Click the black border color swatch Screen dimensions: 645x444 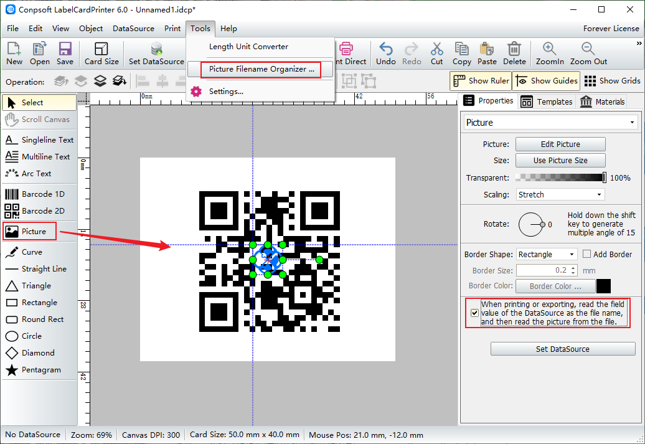tap(603, 286)
